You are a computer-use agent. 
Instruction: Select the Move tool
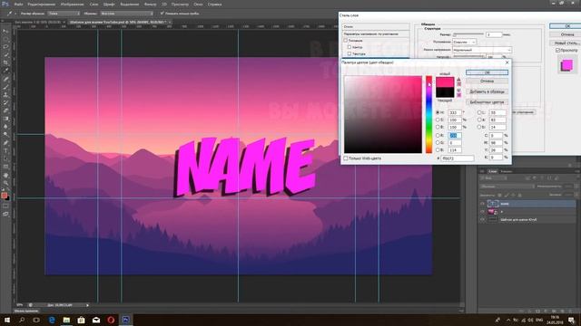pyautogui.click(x=5, y=31)
